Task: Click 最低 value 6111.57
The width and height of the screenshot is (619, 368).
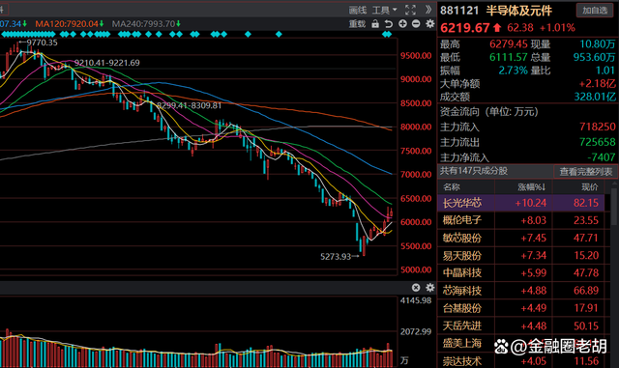Action: tap(509, 57)
